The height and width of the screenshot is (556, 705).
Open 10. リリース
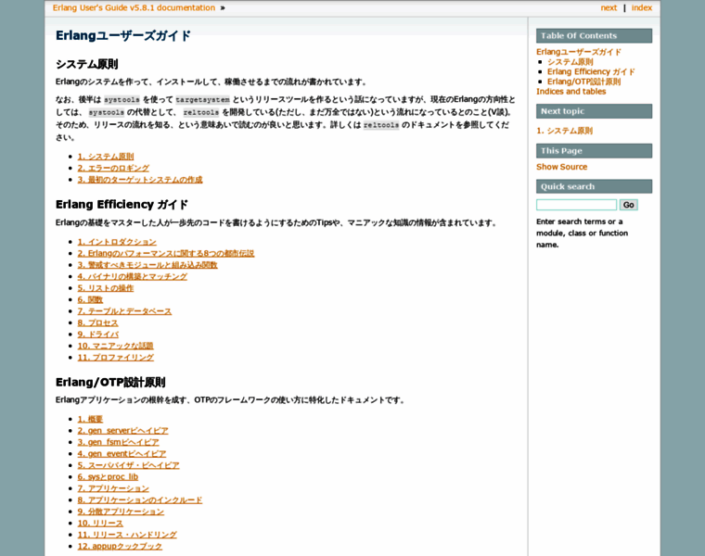click(100, 524)
